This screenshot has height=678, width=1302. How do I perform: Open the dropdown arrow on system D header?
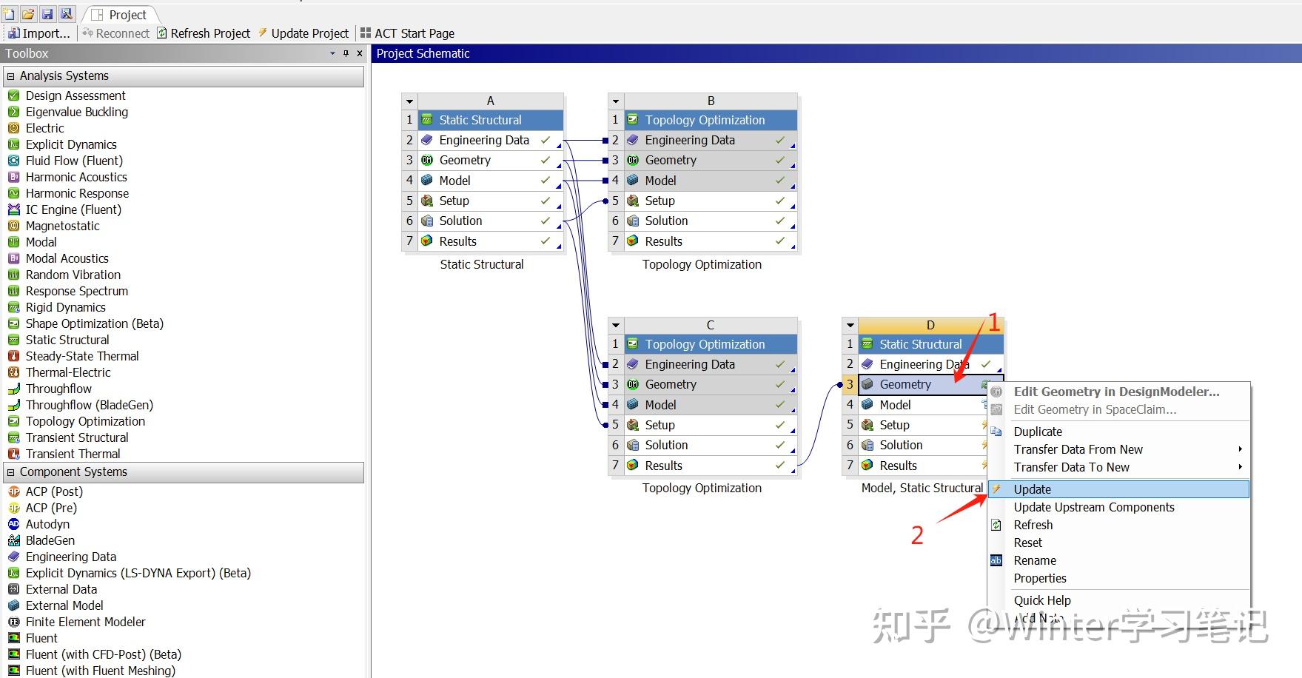(x=850, y=324)
